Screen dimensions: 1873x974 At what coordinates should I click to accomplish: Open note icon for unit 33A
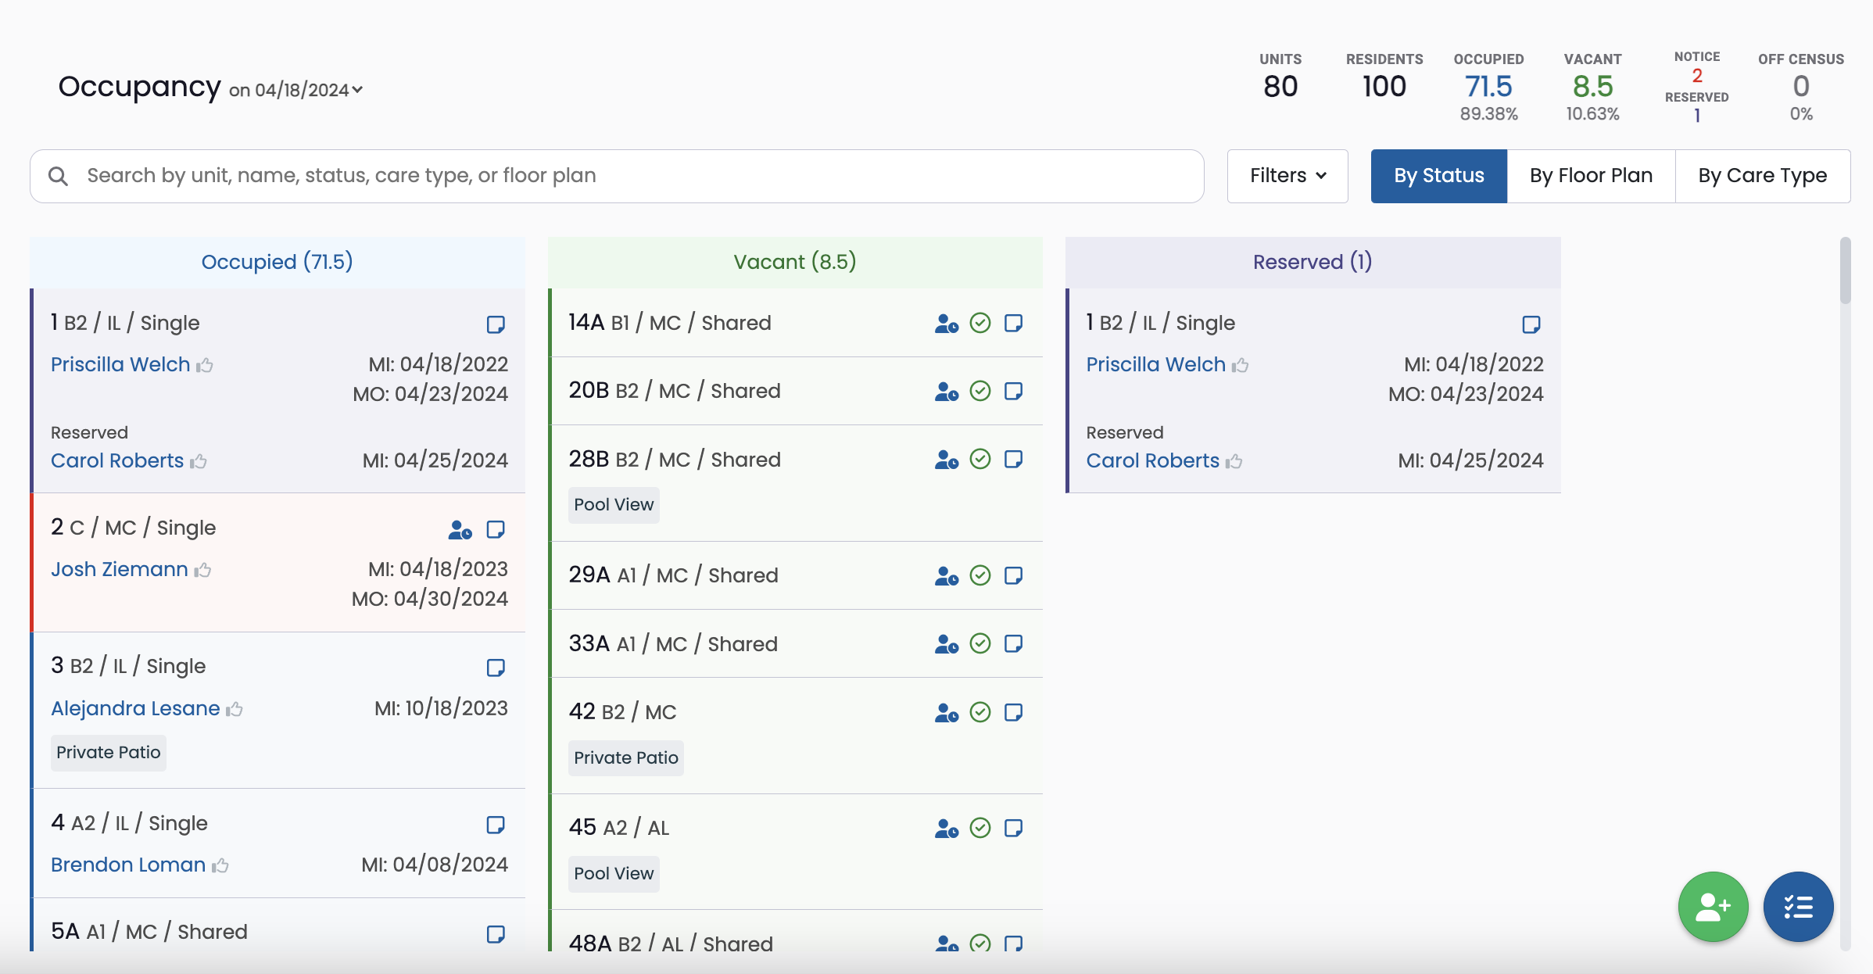pos(1014,643)
